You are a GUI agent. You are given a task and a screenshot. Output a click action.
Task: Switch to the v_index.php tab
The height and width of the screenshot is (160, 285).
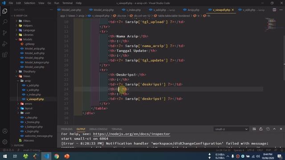134,10
